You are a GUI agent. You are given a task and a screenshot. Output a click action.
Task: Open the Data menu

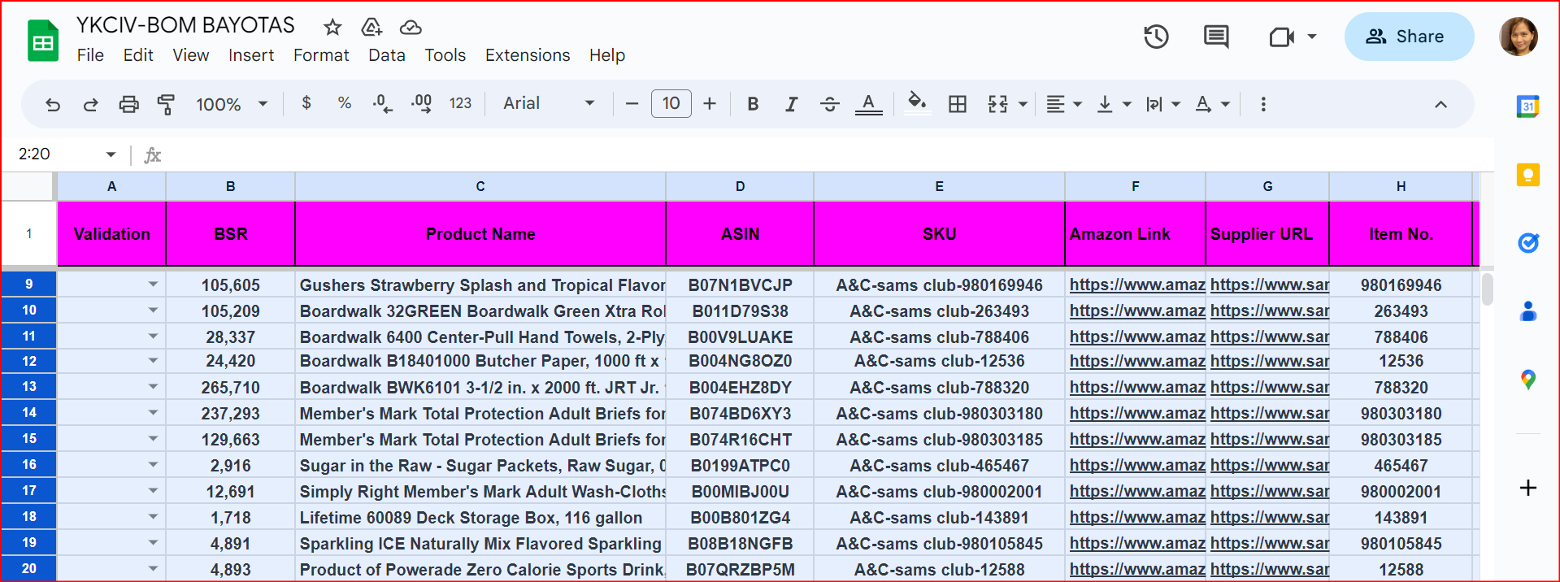(x=386, y=55)
